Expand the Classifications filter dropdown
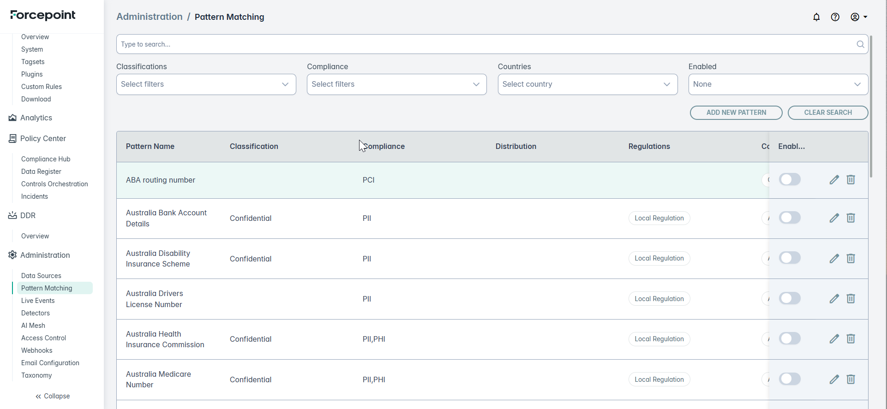 (206, 84)
